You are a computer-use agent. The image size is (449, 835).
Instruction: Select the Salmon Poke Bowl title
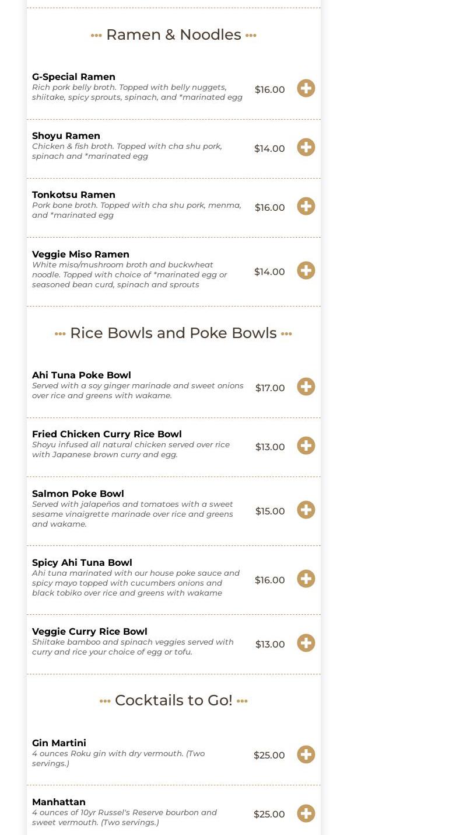(78, 493)
